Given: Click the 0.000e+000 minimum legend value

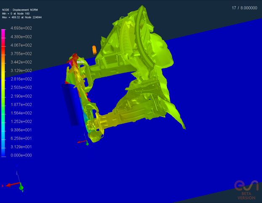Looking at the screenshot, I should [21, 155].
